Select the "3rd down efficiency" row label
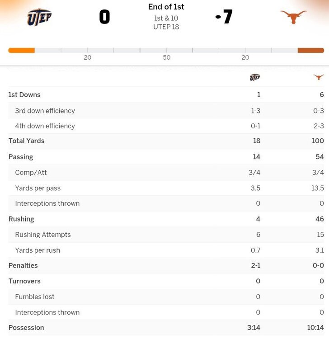The image size is (329, 339). point(45,111)
